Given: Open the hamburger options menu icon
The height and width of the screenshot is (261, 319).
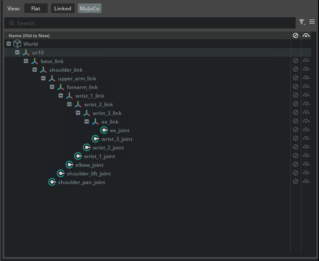Looking at the screenshot, I should tap(312, 22).
